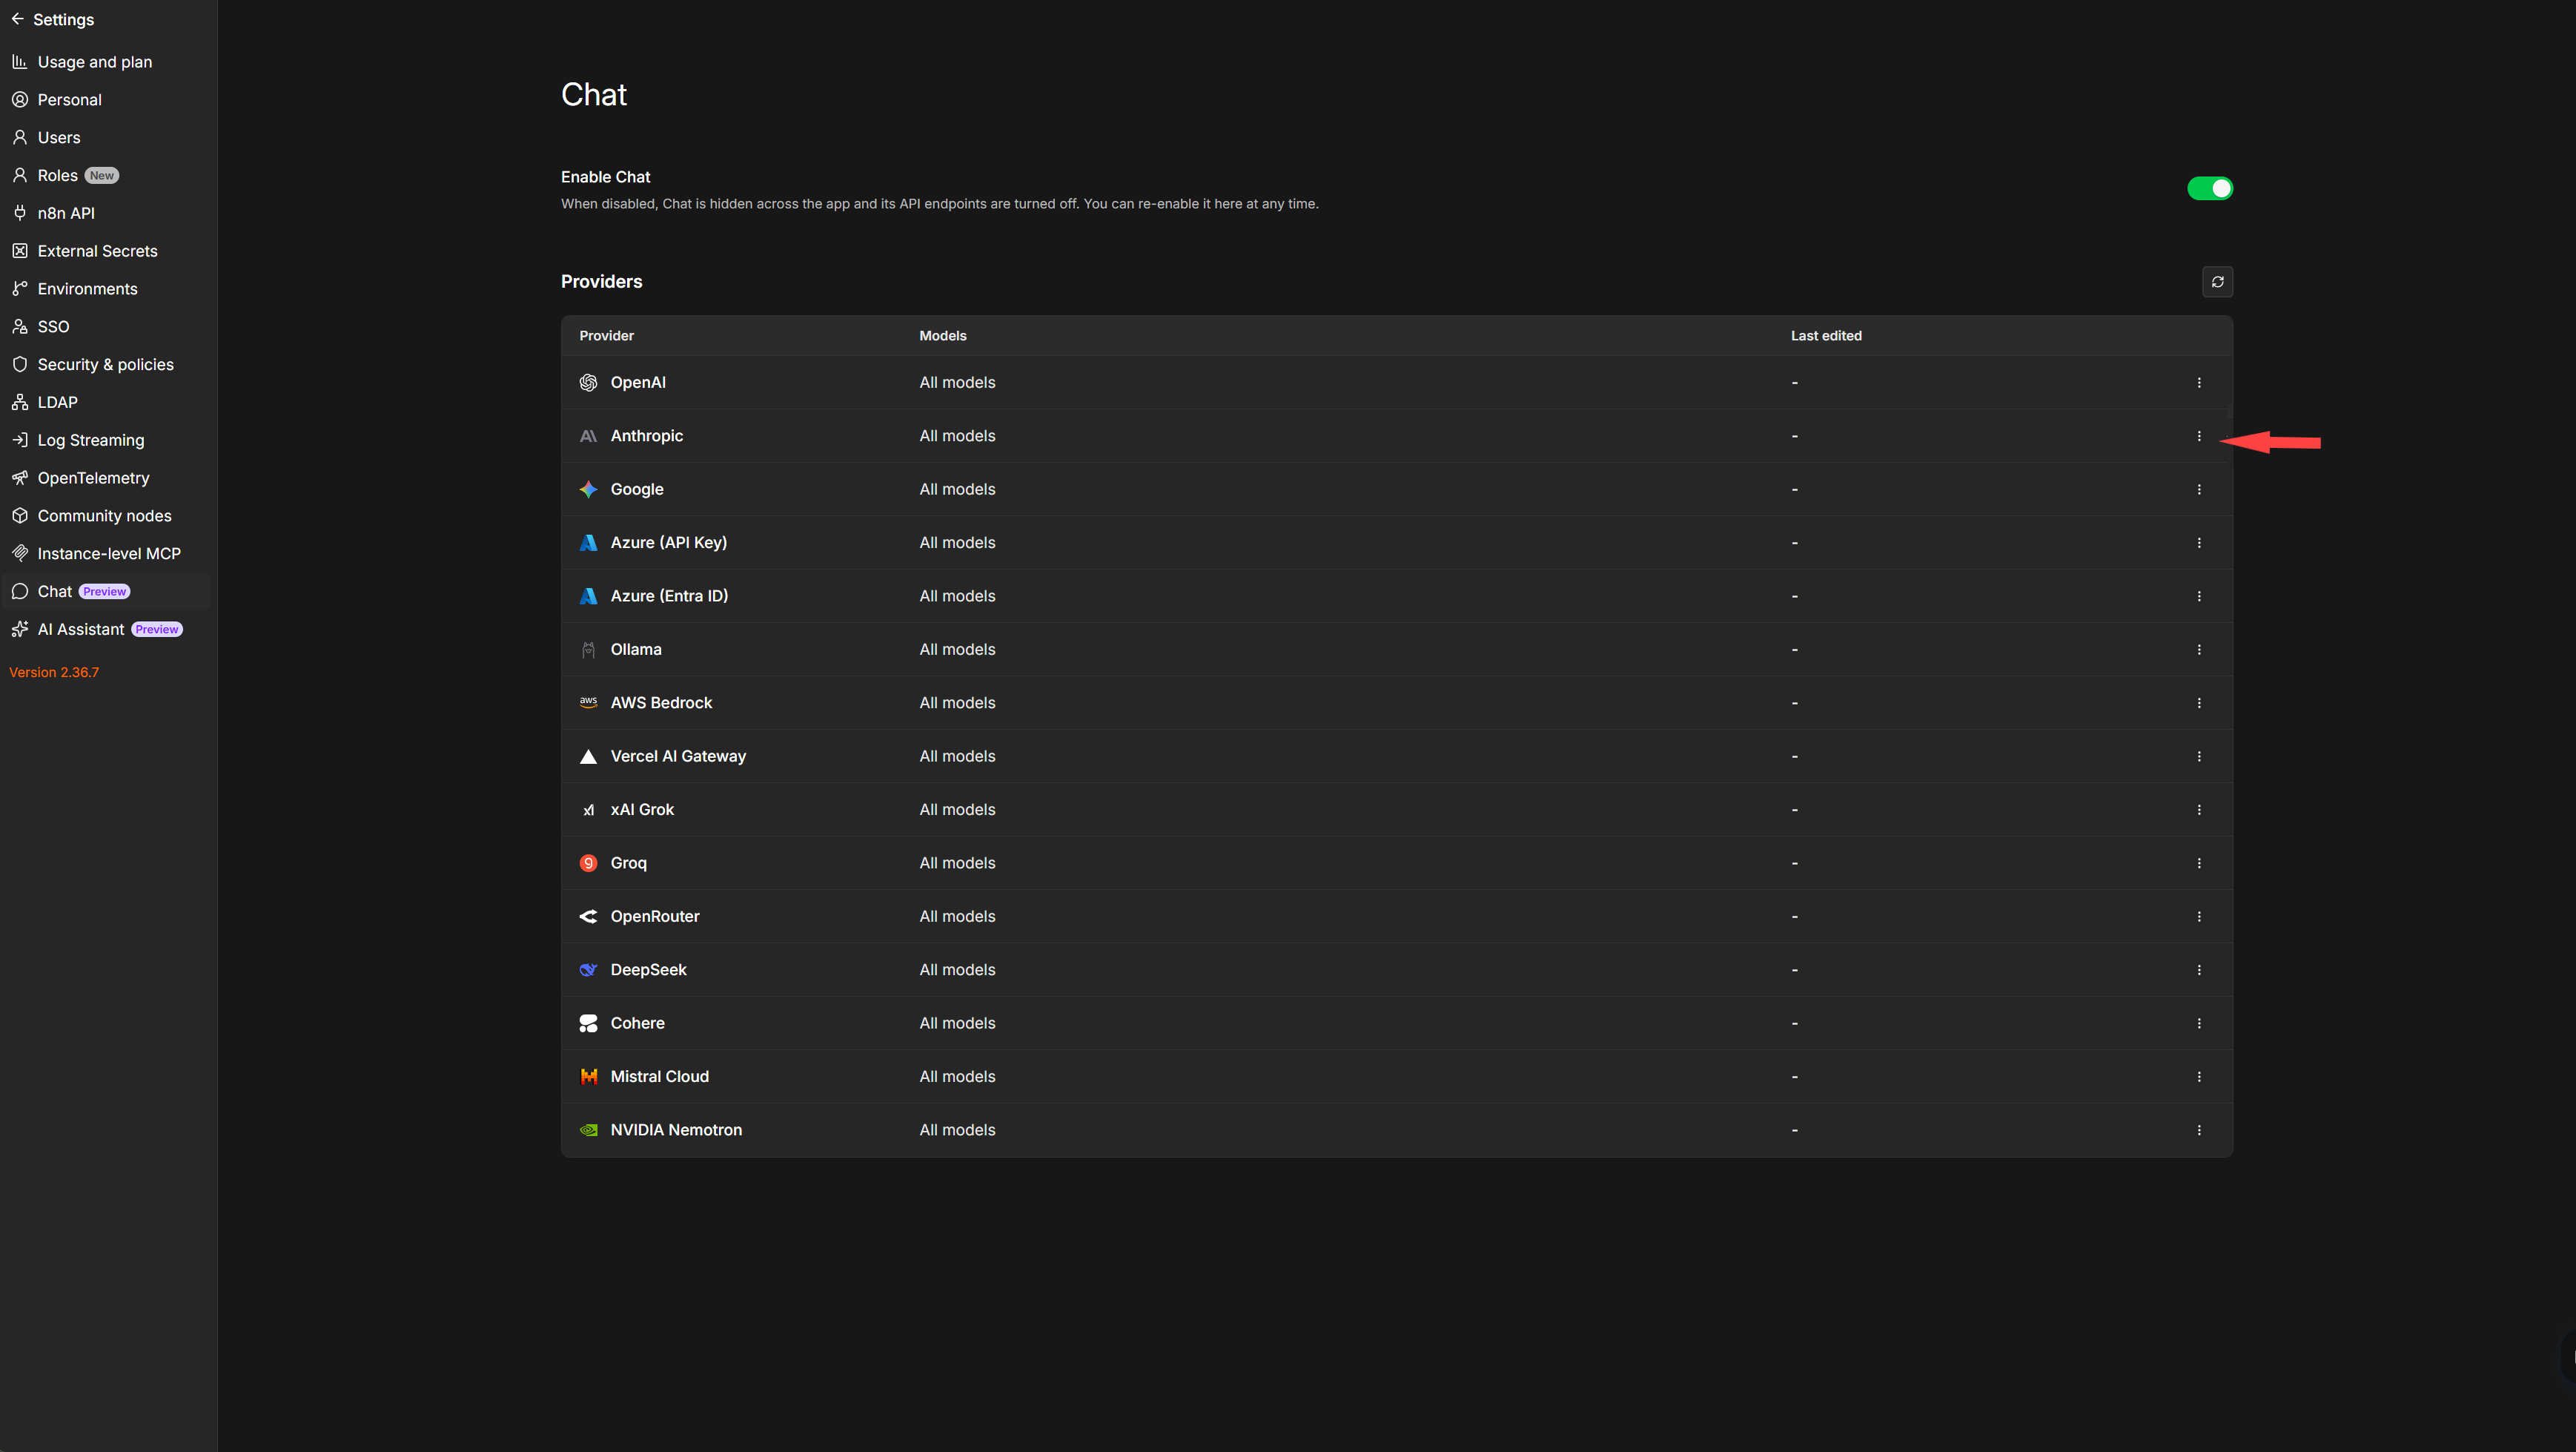
Task: Open Usage and plan settings
Action: [106, 62]
